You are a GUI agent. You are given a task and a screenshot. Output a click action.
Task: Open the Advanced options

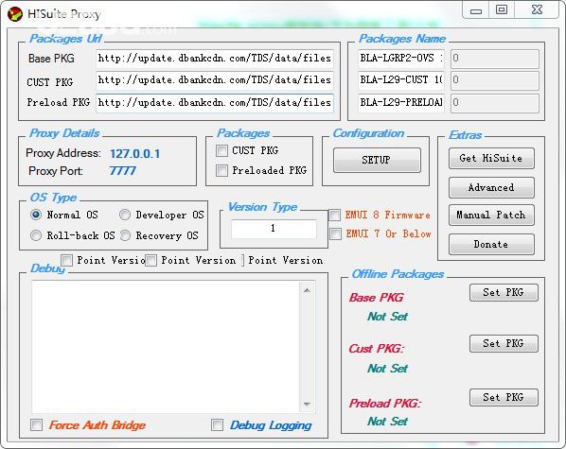(x=491, y=187)
